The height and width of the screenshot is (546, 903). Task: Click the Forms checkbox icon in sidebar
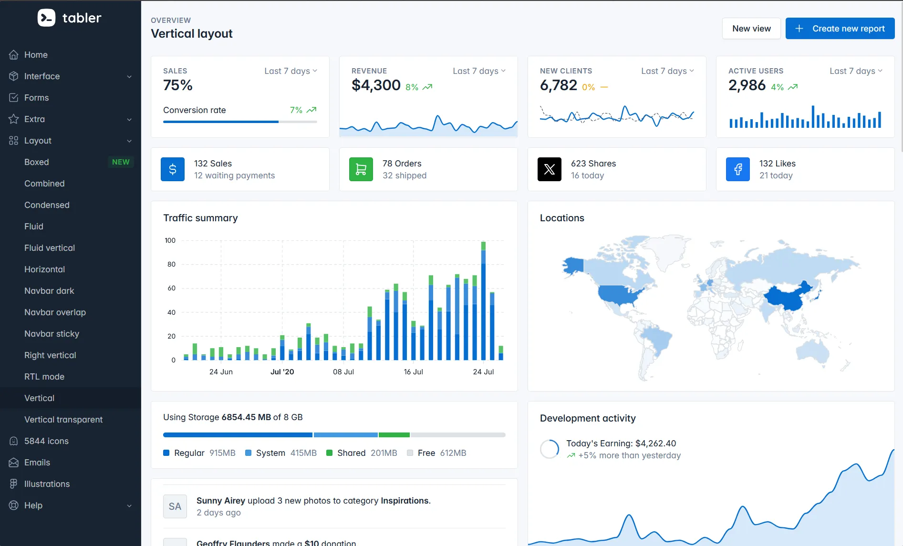tap(14, 97)
